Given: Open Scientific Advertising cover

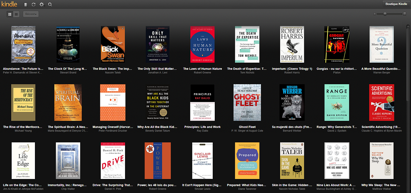Looking at the screenshot, I should click(x=382, y=103).
